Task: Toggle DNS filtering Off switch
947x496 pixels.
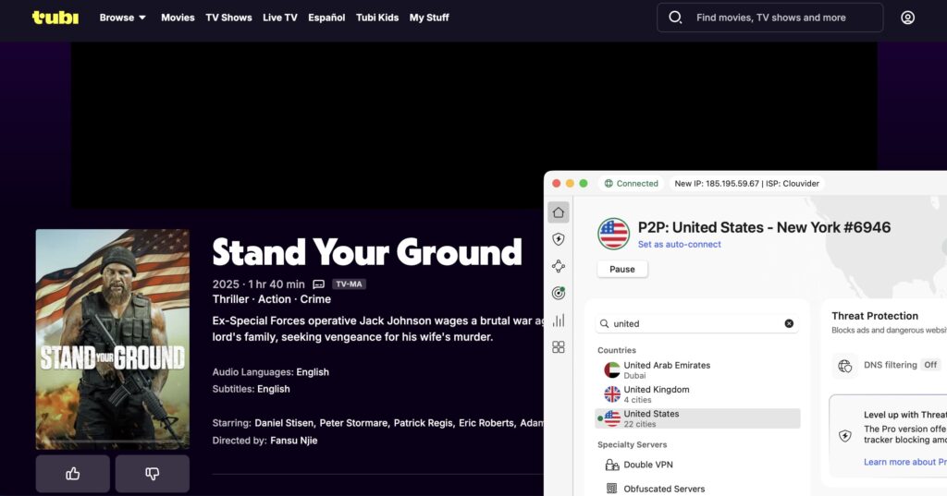Action: point(930,365)
